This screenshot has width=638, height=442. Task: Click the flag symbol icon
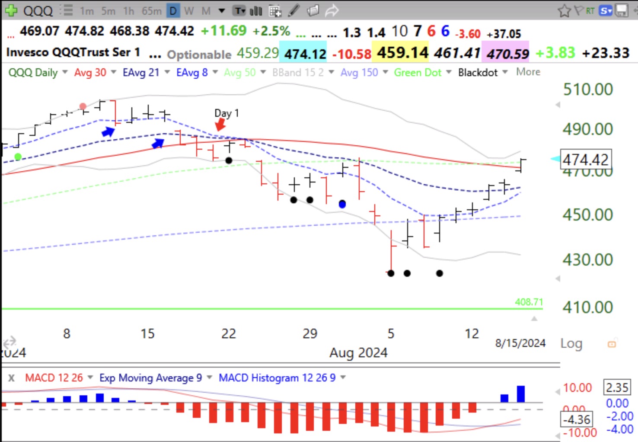point(579,10)
